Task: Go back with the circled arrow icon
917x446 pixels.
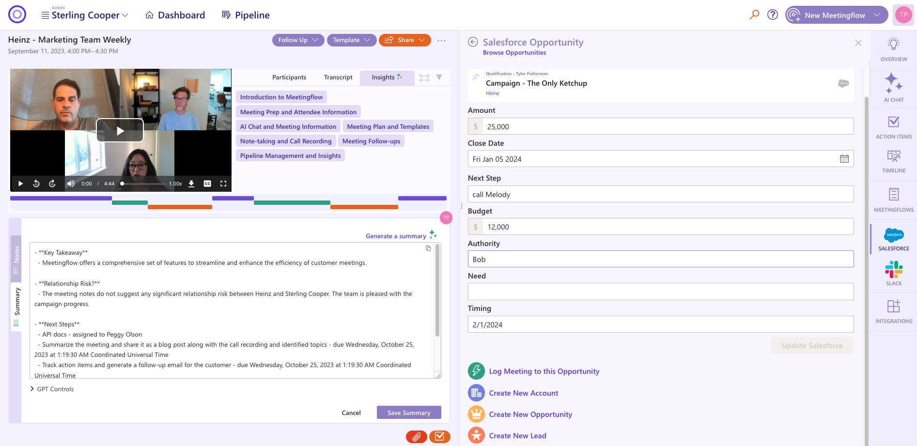Action: (x=473, y=42)
